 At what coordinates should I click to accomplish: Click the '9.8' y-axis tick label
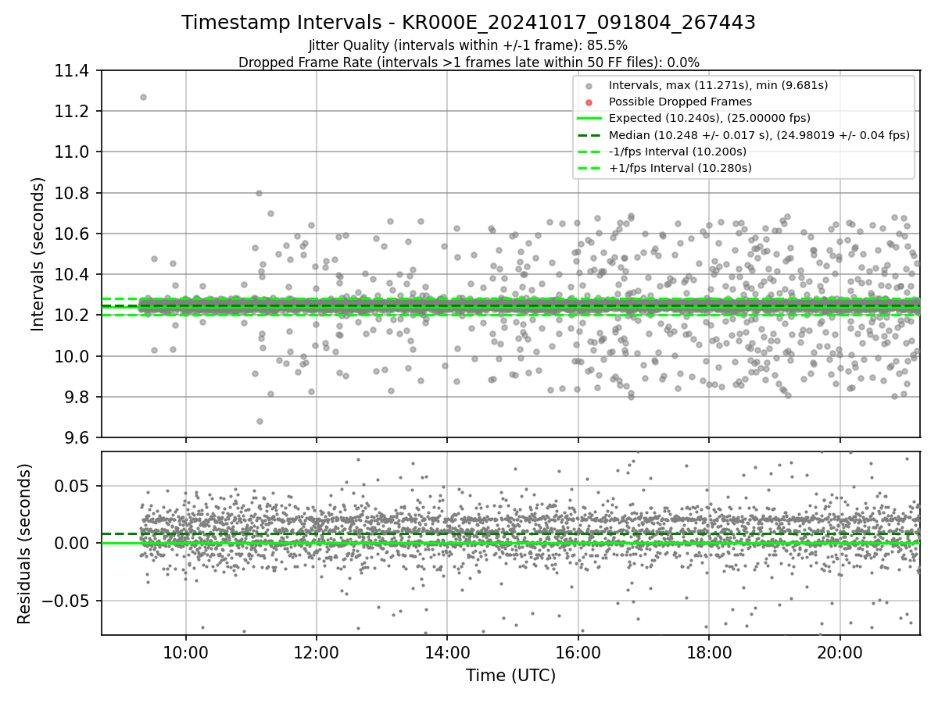[77, 397]
